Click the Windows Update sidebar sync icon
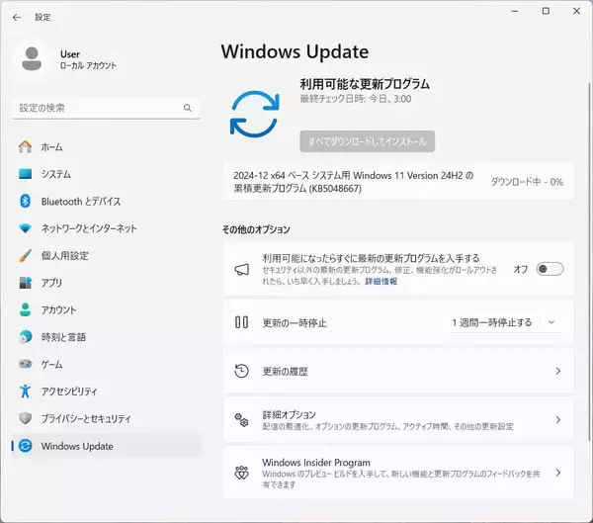 (26, 446)
